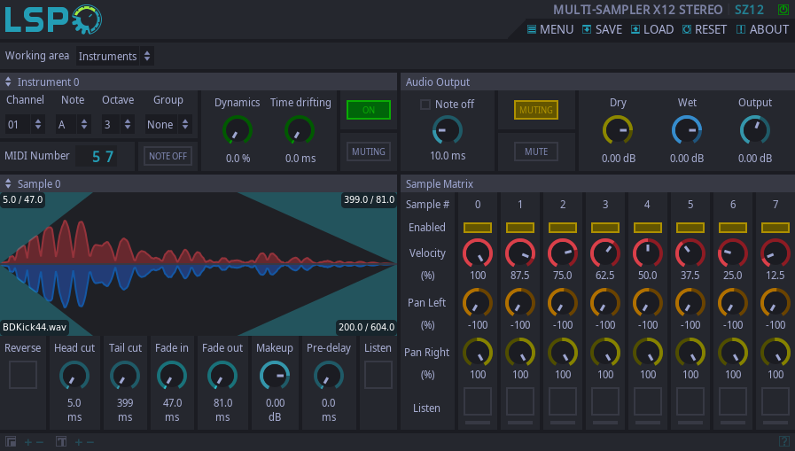Open the Note A dropdown
This screenshot has width=795, height=451.
click(x=74, y=124)
